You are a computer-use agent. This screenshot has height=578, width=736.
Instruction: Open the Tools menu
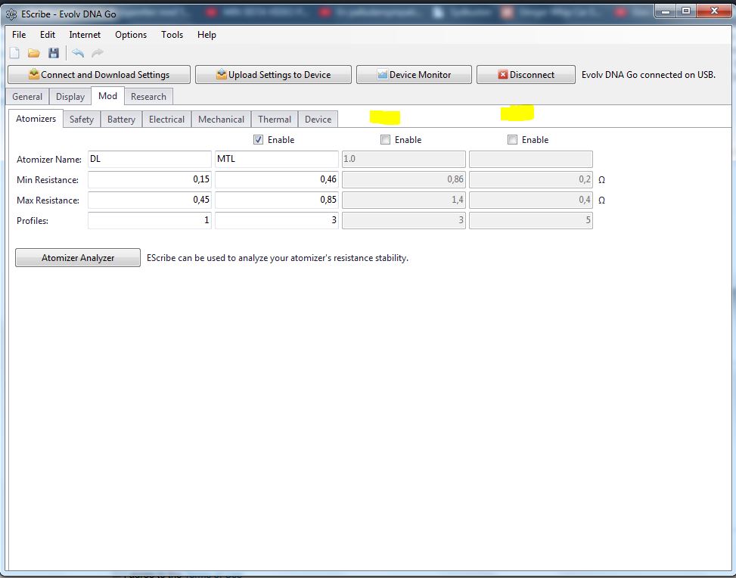tap(172, 35)
